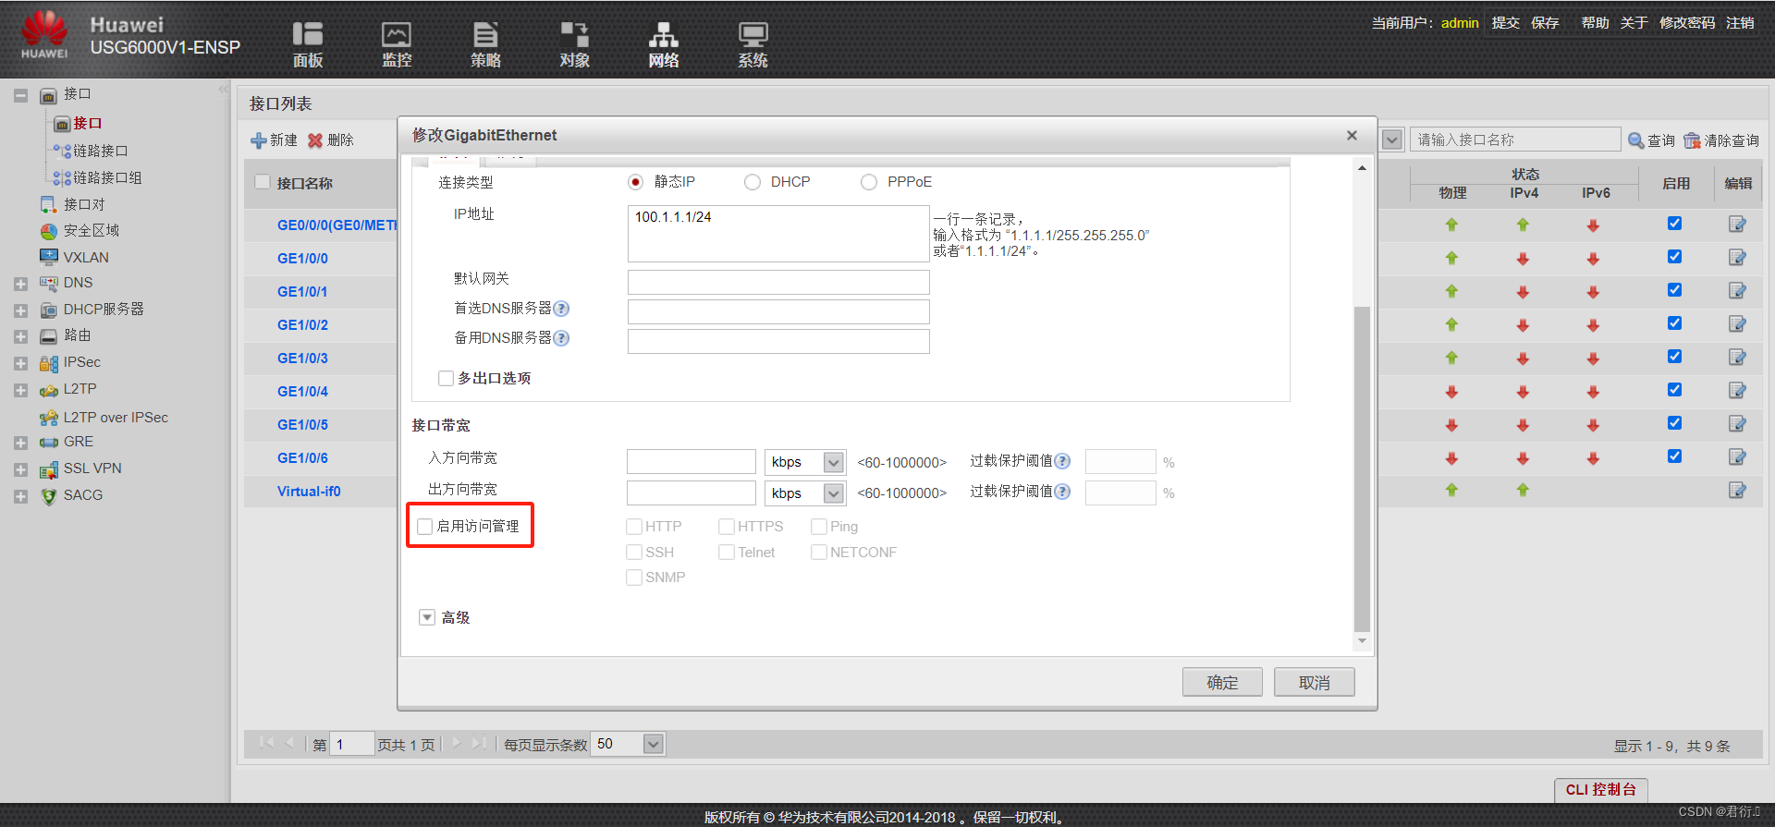This screenshot has height=827, width=1775.
Task: Click 取消 button
Action: pyautogui.click(x=1314, y=682)
